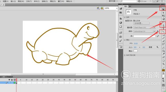Toggle the layer visibility eye icon
The height and width of the screenshot is (92, 166).
pos(9,80)
